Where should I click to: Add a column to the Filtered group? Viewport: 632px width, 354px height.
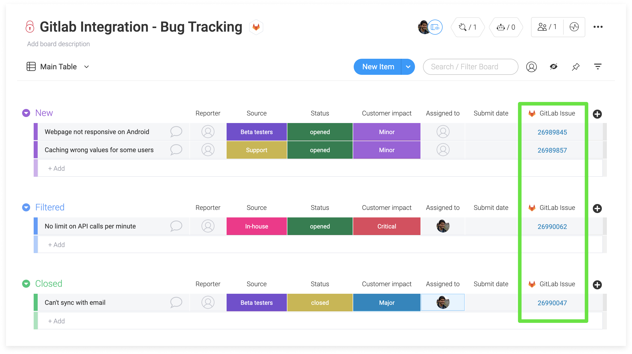tap(597, 208)
